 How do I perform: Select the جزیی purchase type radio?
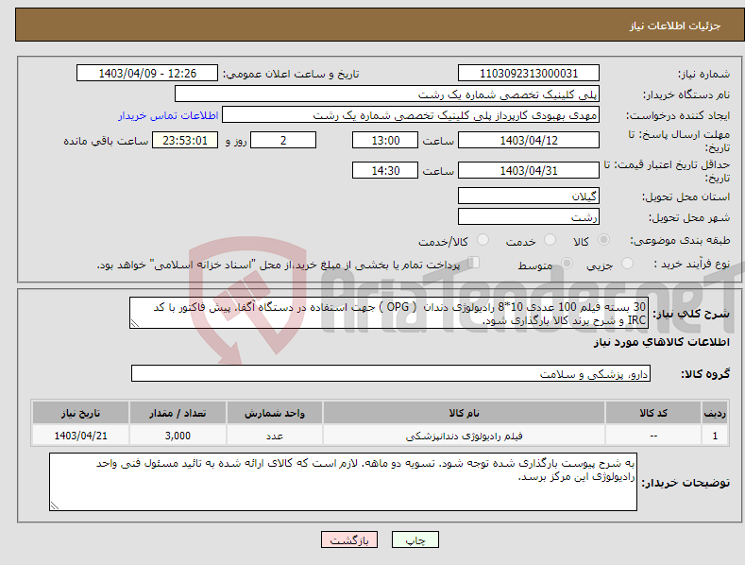pyautogui.click(x=627, y=264)
